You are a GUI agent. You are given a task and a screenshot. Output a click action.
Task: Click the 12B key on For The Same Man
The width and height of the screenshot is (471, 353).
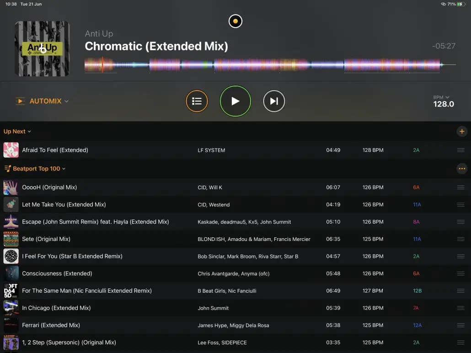tap(417, 291)
